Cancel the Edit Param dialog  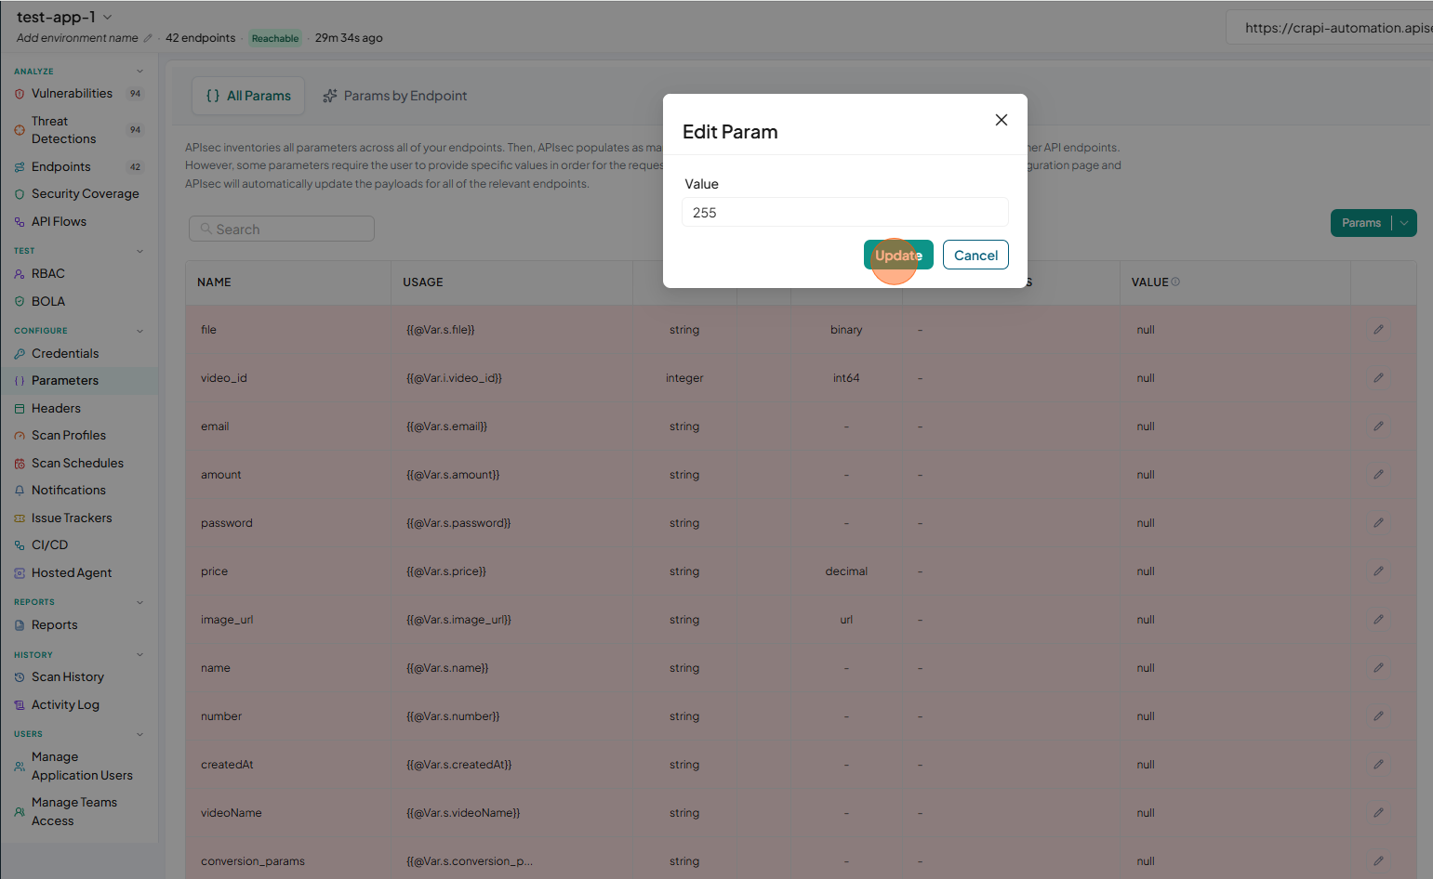[975, 256]
